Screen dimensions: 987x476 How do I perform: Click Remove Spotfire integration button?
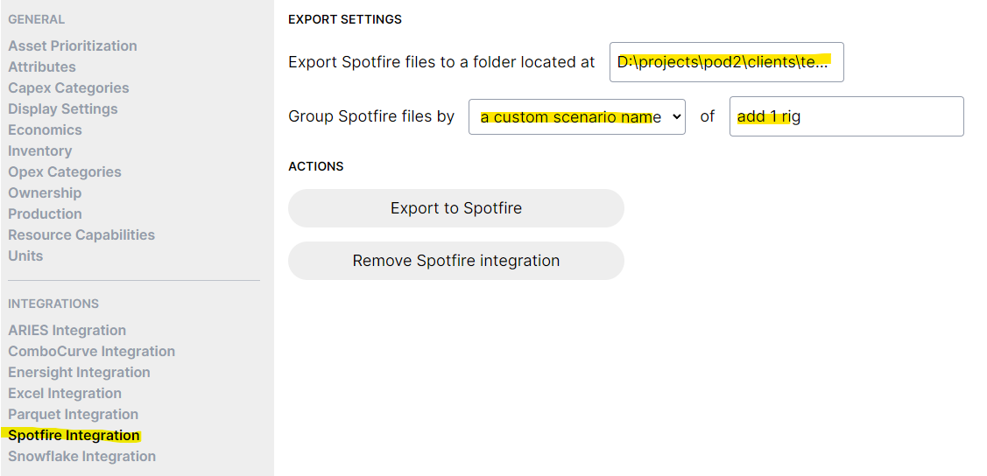[x=455, y=261]
